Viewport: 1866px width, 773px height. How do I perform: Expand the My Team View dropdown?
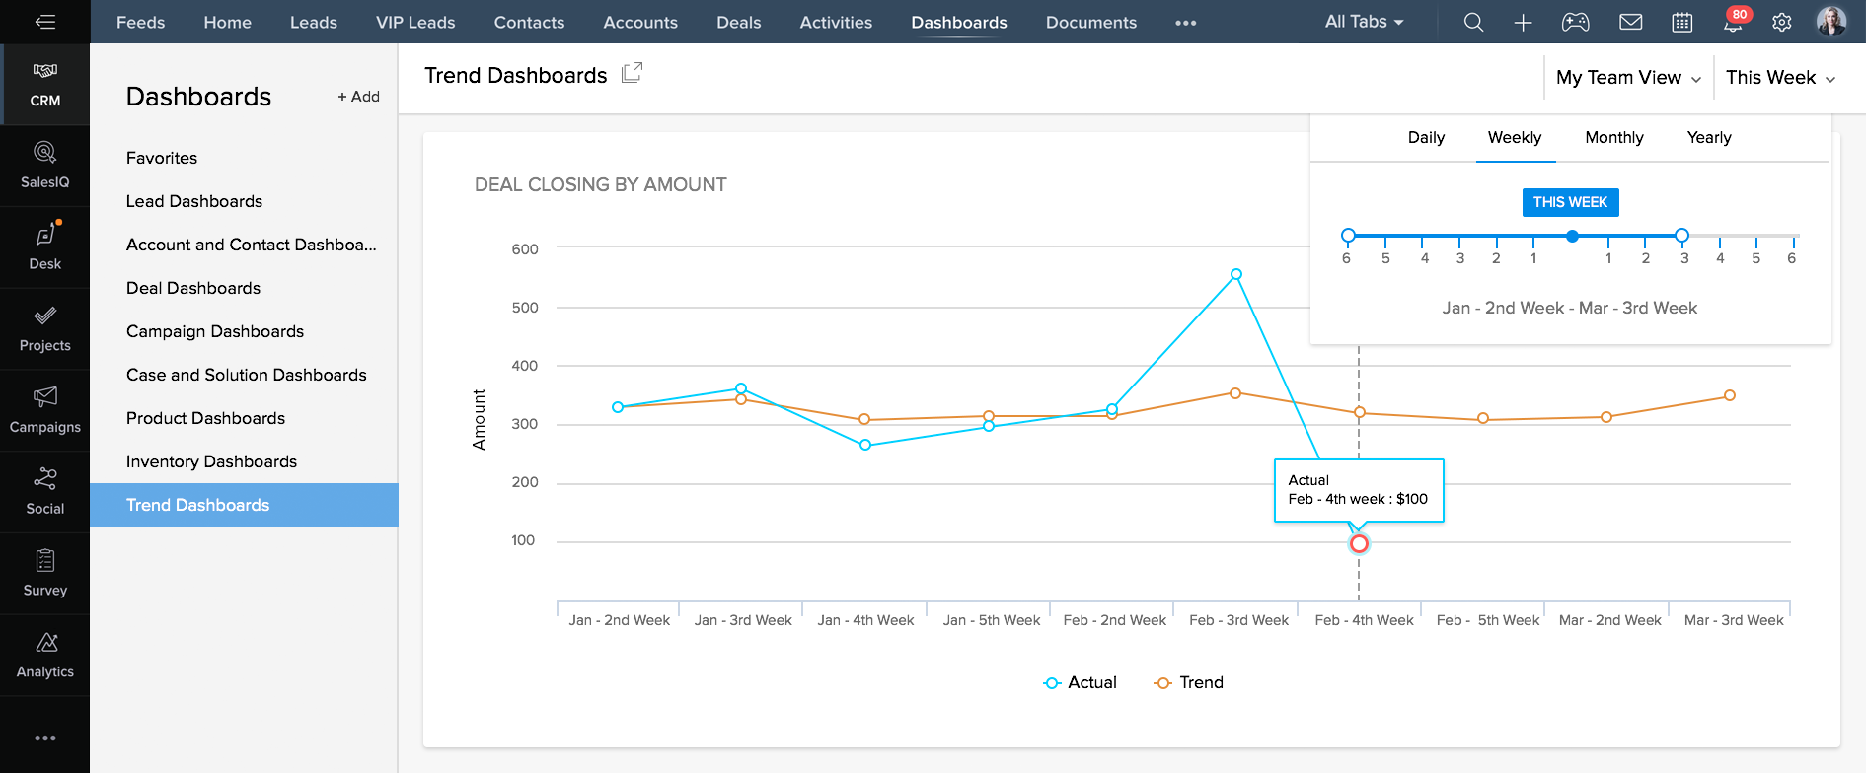(x=1628, y=78)
